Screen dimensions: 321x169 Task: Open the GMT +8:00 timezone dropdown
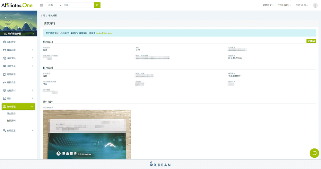pyautogui.click(x=302, y=5)
